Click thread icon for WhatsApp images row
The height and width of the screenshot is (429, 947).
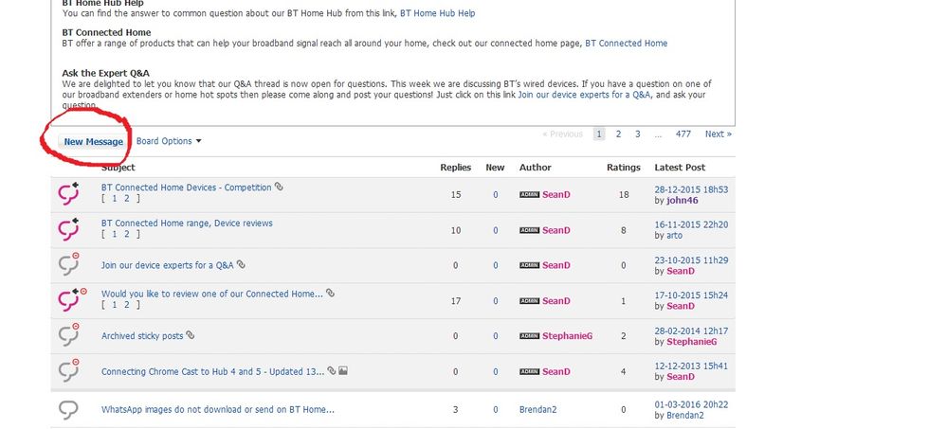pyautogui.click(x=68, y=410)
